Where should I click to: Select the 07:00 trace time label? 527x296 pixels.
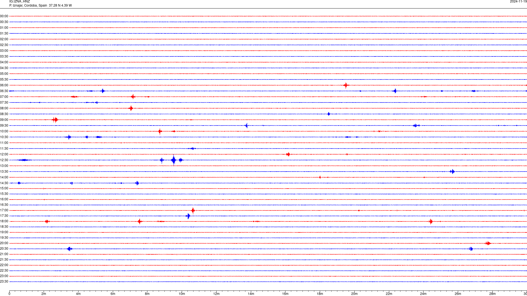4,97
